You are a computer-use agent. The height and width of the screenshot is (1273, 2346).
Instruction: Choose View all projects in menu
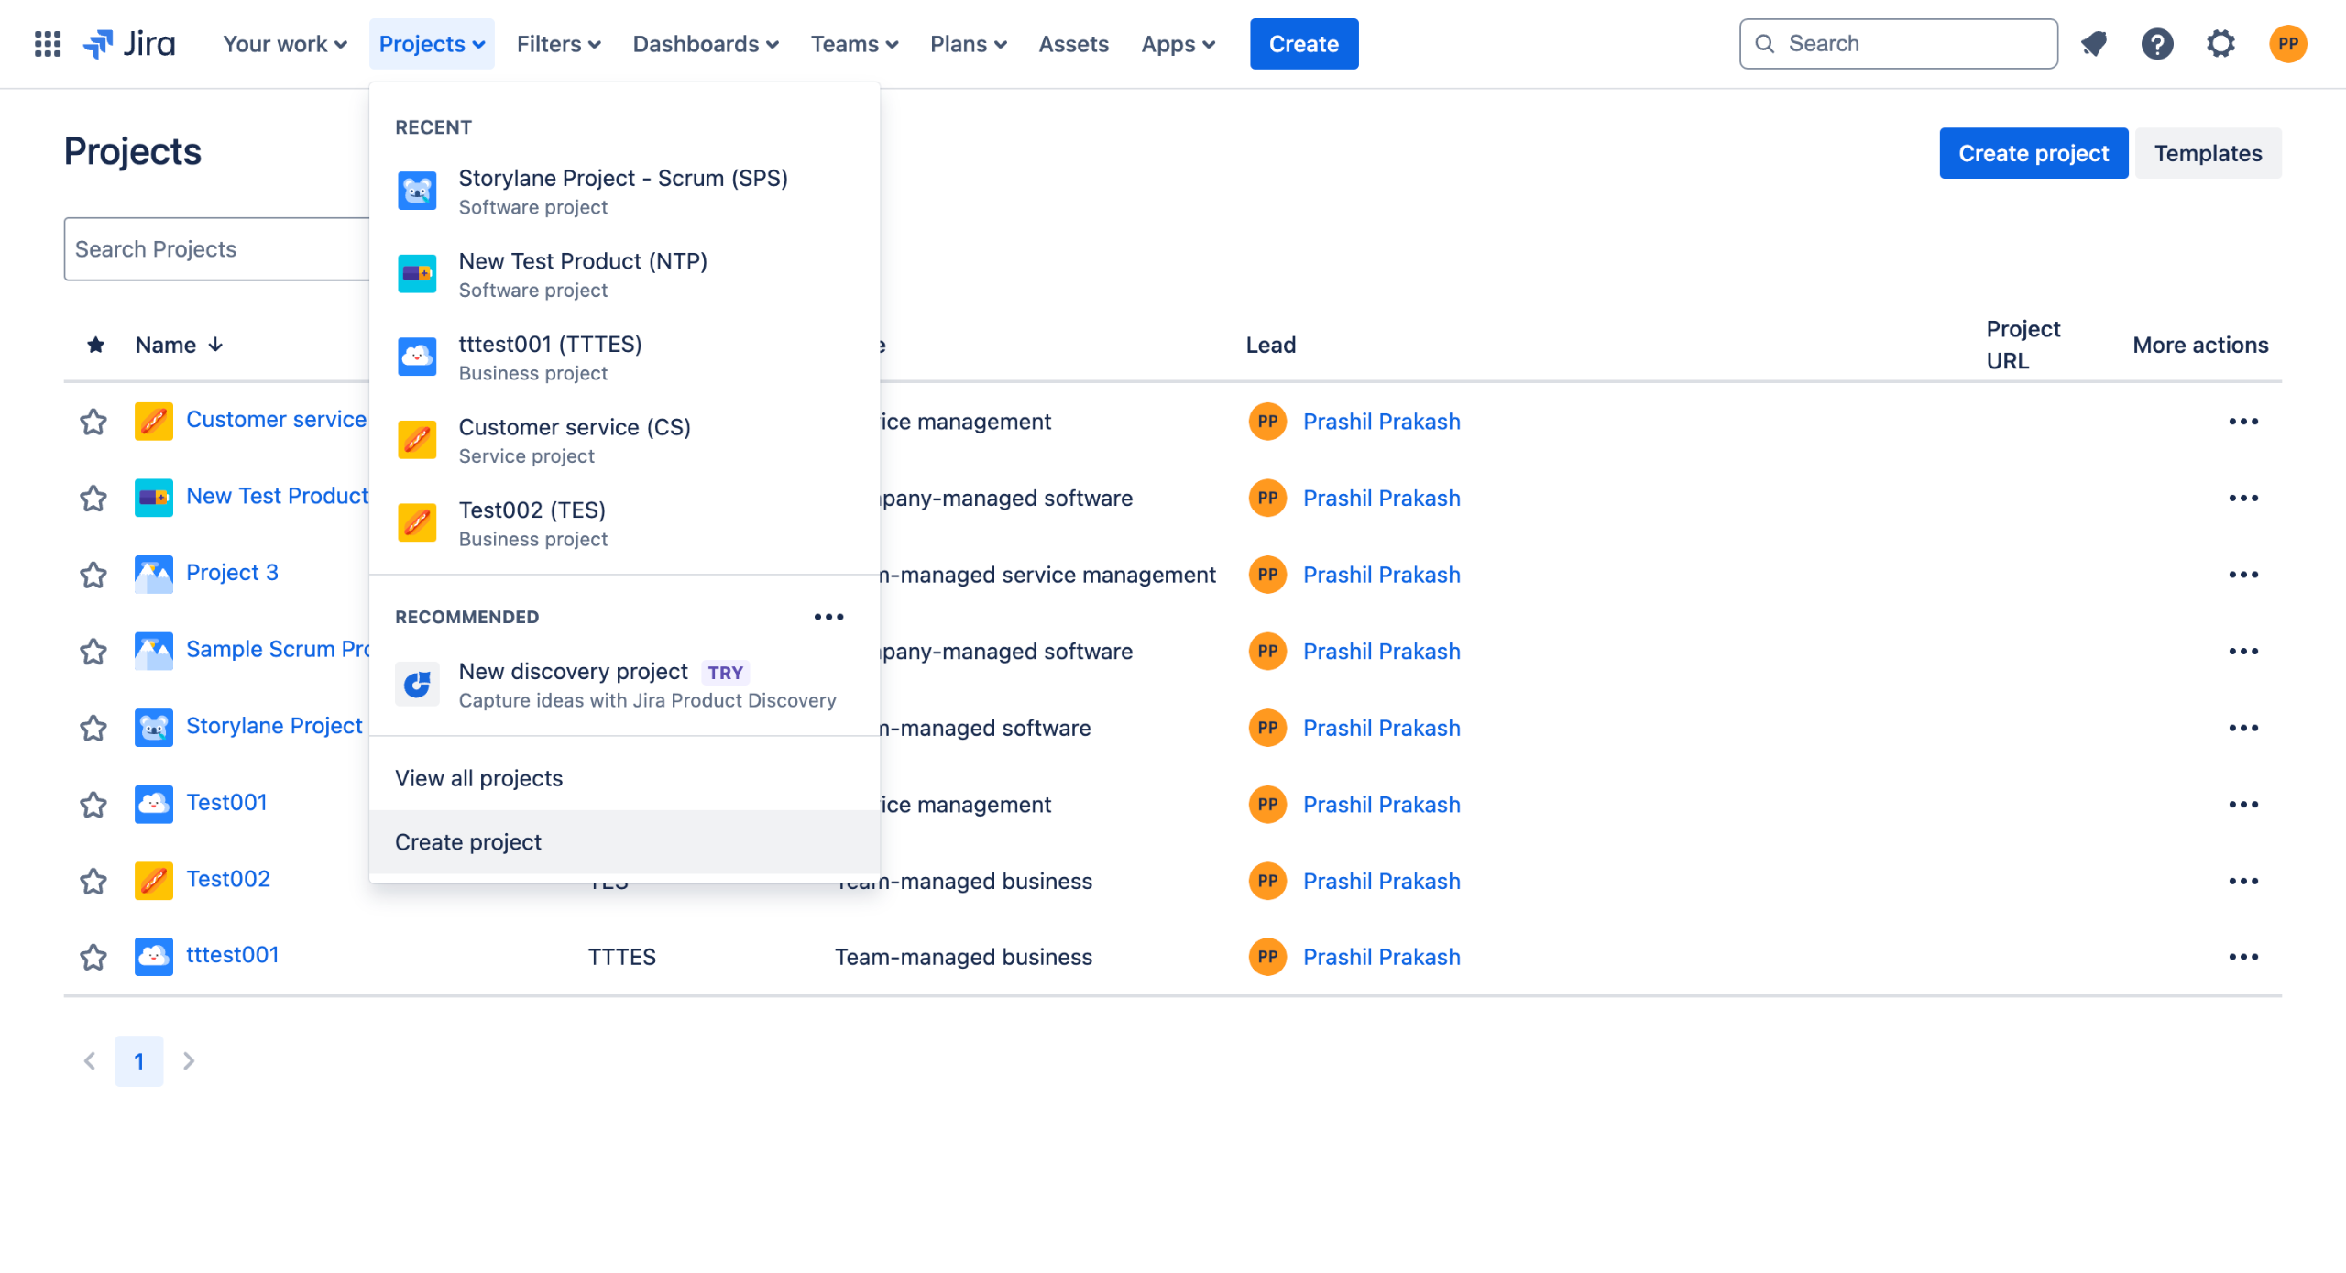point(478,778)
